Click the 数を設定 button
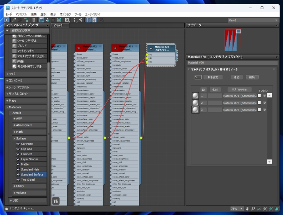 213,77
